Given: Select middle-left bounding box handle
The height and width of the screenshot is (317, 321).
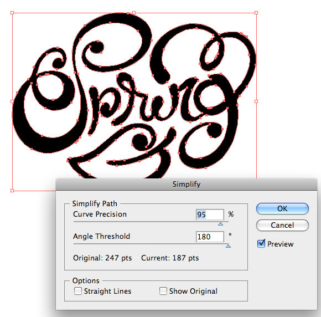Looking at the screenshot, I should pyautogui.click(x=12, y=101).
